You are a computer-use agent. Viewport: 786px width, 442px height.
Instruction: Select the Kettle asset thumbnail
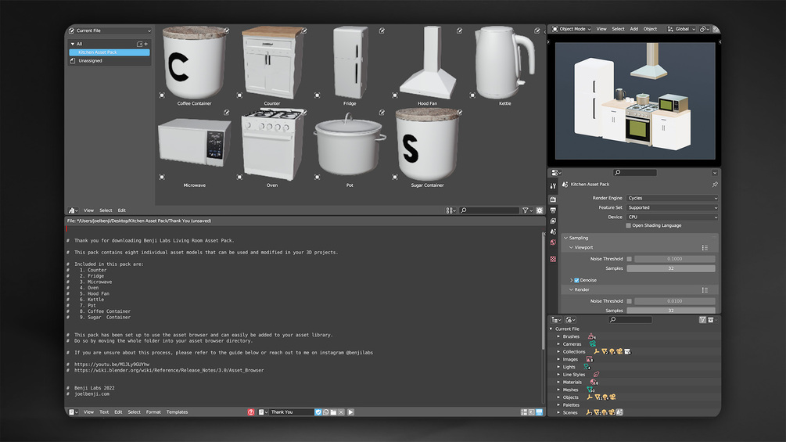(504, 63)
